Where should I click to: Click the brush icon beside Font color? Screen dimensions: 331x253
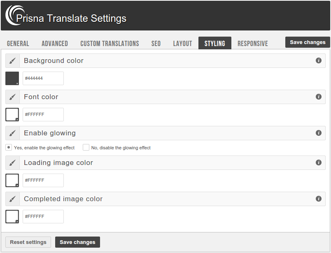point(12,97)
